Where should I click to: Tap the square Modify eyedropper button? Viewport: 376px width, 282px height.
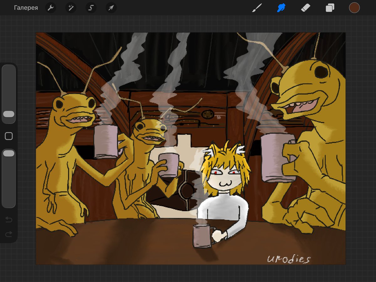pyautogui.click(x=9, y=136)
